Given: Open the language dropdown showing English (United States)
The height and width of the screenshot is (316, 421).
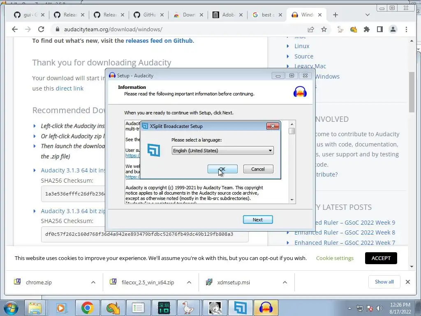Looking at the screenshot, I should pos(222,151).
